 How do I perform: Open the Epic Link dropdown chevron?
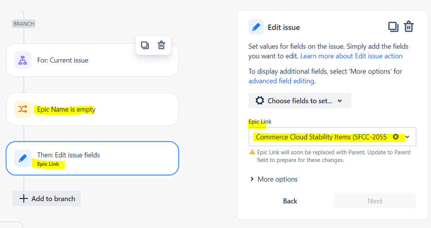(408, 137)
